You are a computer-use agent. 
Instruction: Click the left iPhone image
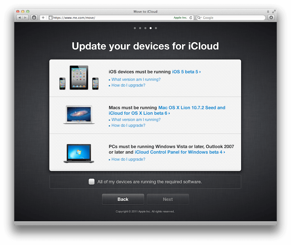[x=62, y=84]
